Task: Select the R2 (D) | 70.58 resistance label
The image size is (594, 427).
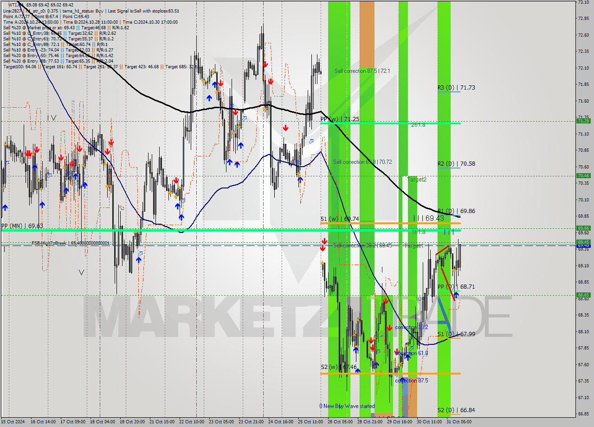Action: point(456,163)
